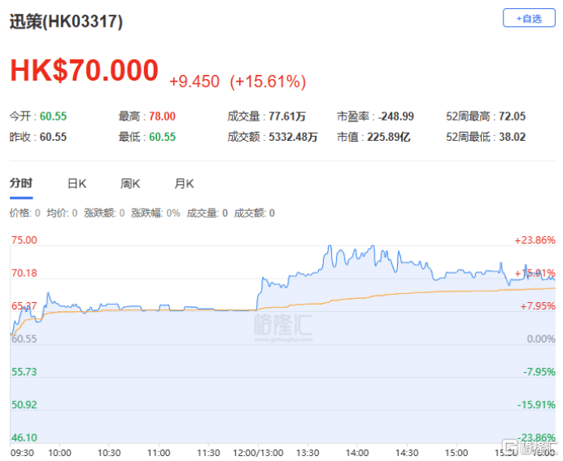Viewport: 563px width, 461px height.
Task: Click the 75.00 price axis label
Action: click(24, 240)
